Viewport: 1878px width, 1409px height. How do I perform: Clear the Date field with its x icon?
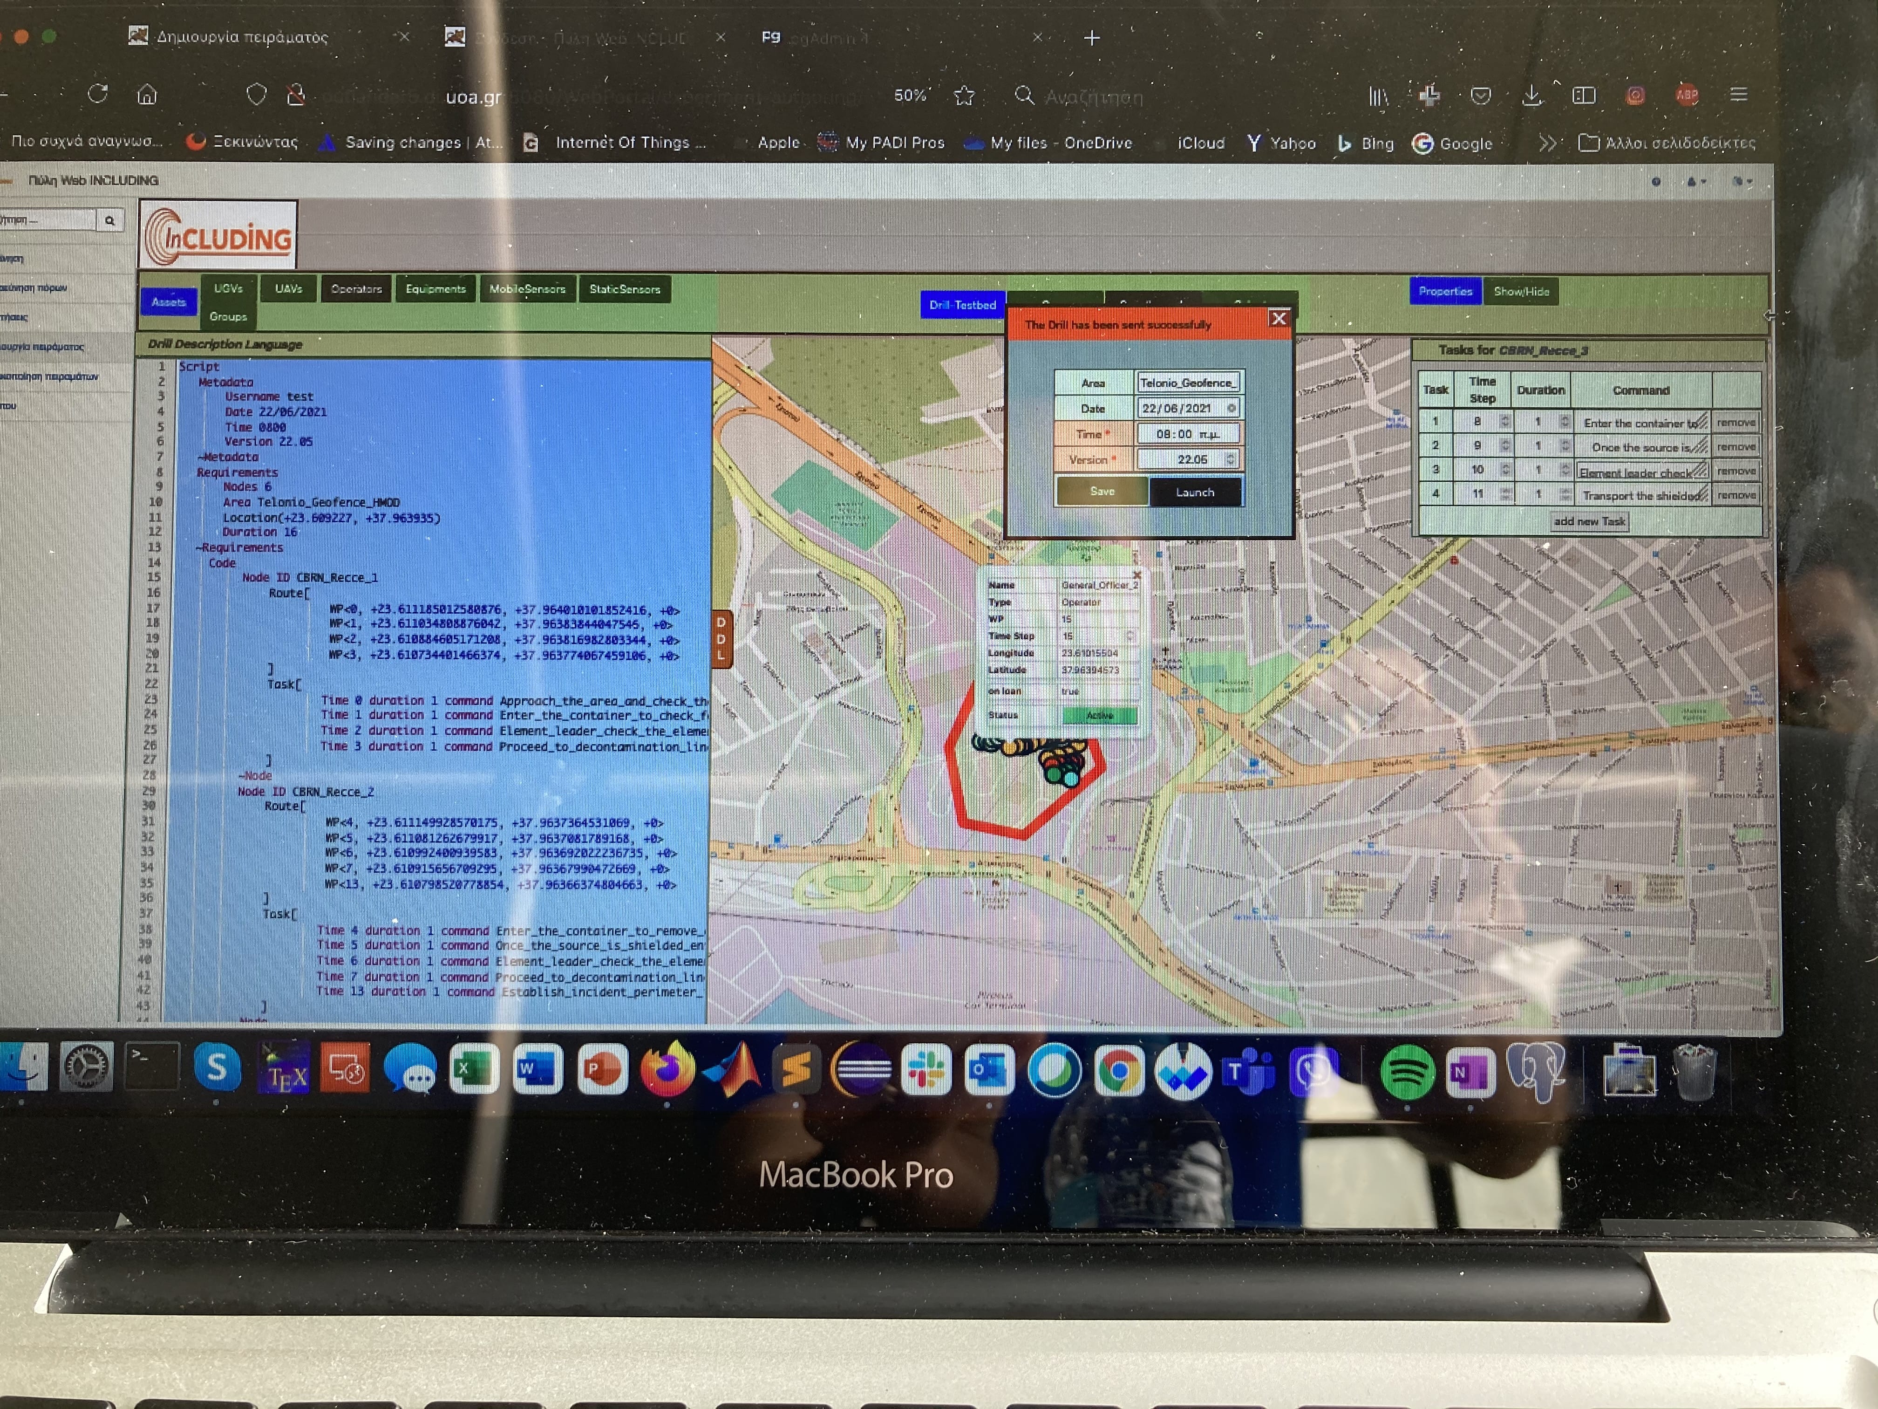click(x=1231, y=409)
